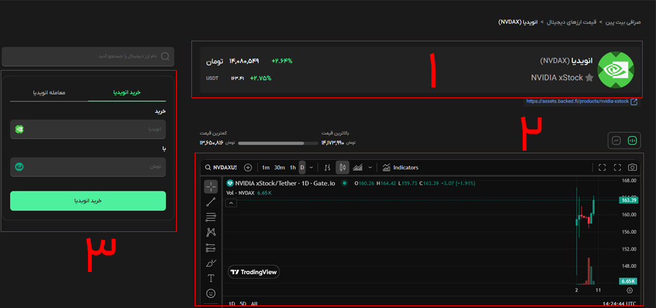Image resolution: width=656 pixels, height=308 pixels.
Task: Open the position forecasting tools
Action: pos(211,248)
